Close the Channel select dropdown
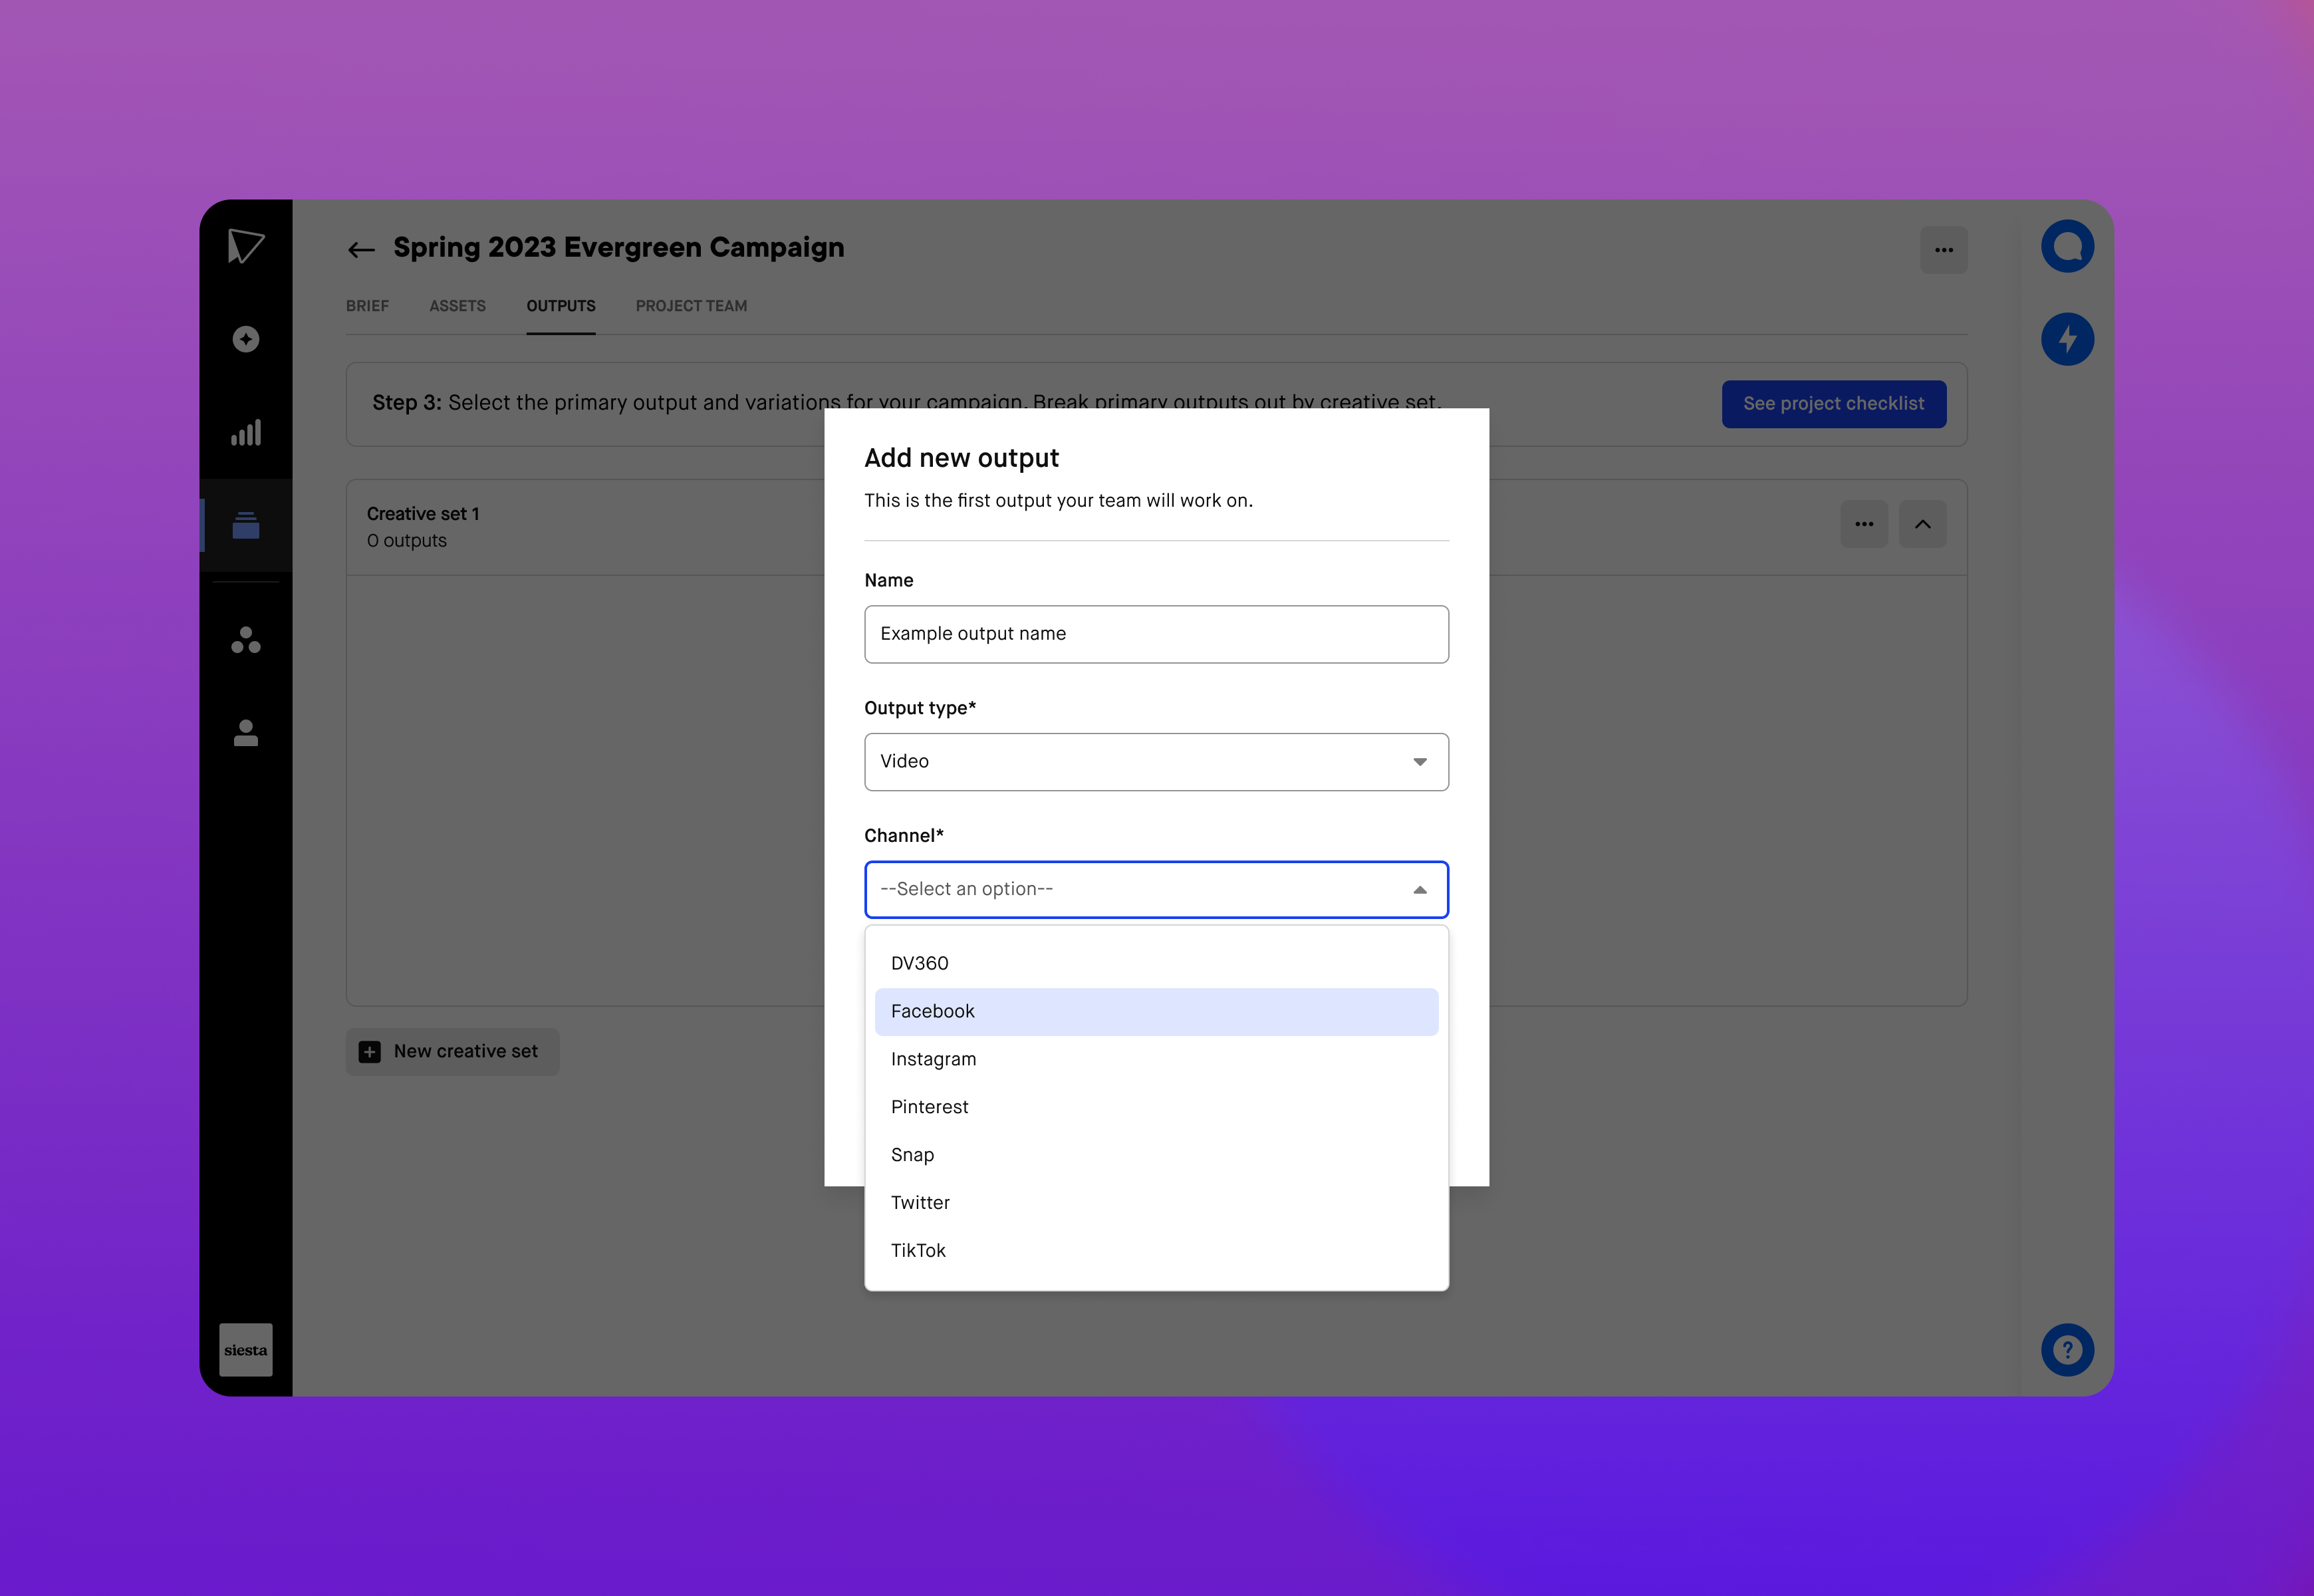The width and height of the screenshot is (2314, 1596). pyautogui.click(x=1156, y=890)
